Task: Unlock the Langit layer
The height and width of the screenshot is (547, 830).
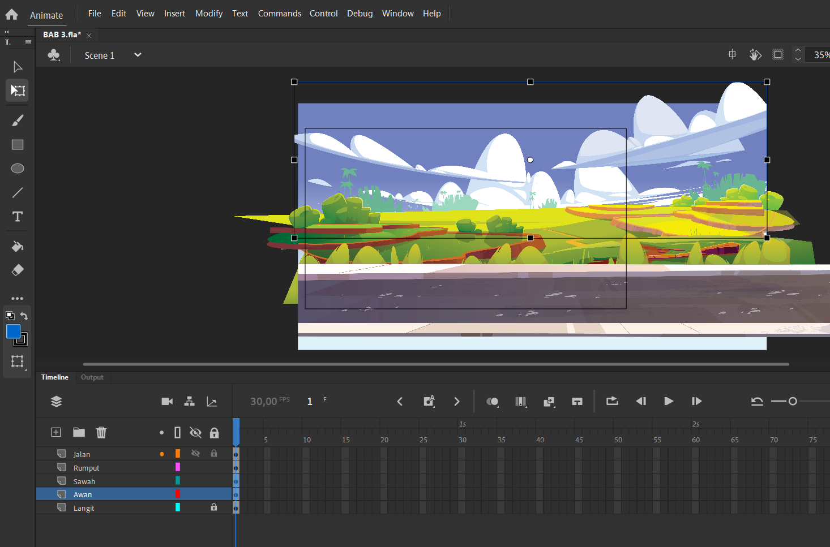Action: 214,507
